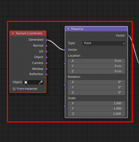139x142 pixels.
Task: Open the Type dropdown set to Point
Action: point(104,43)
